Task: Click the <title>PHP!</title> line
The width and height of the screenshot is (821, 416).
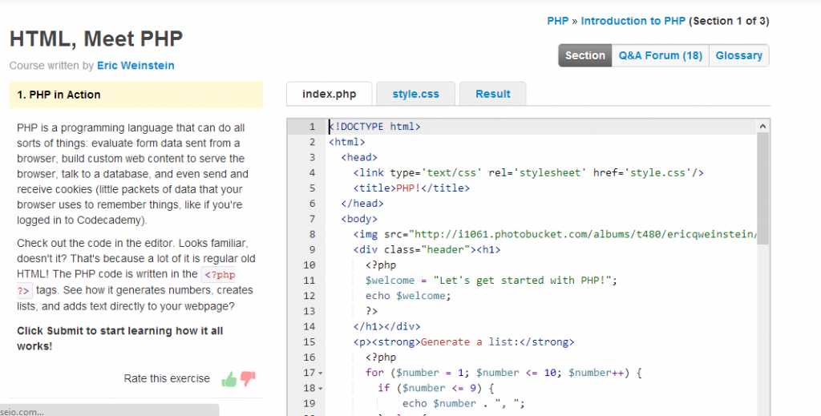Action: (411, 188)
